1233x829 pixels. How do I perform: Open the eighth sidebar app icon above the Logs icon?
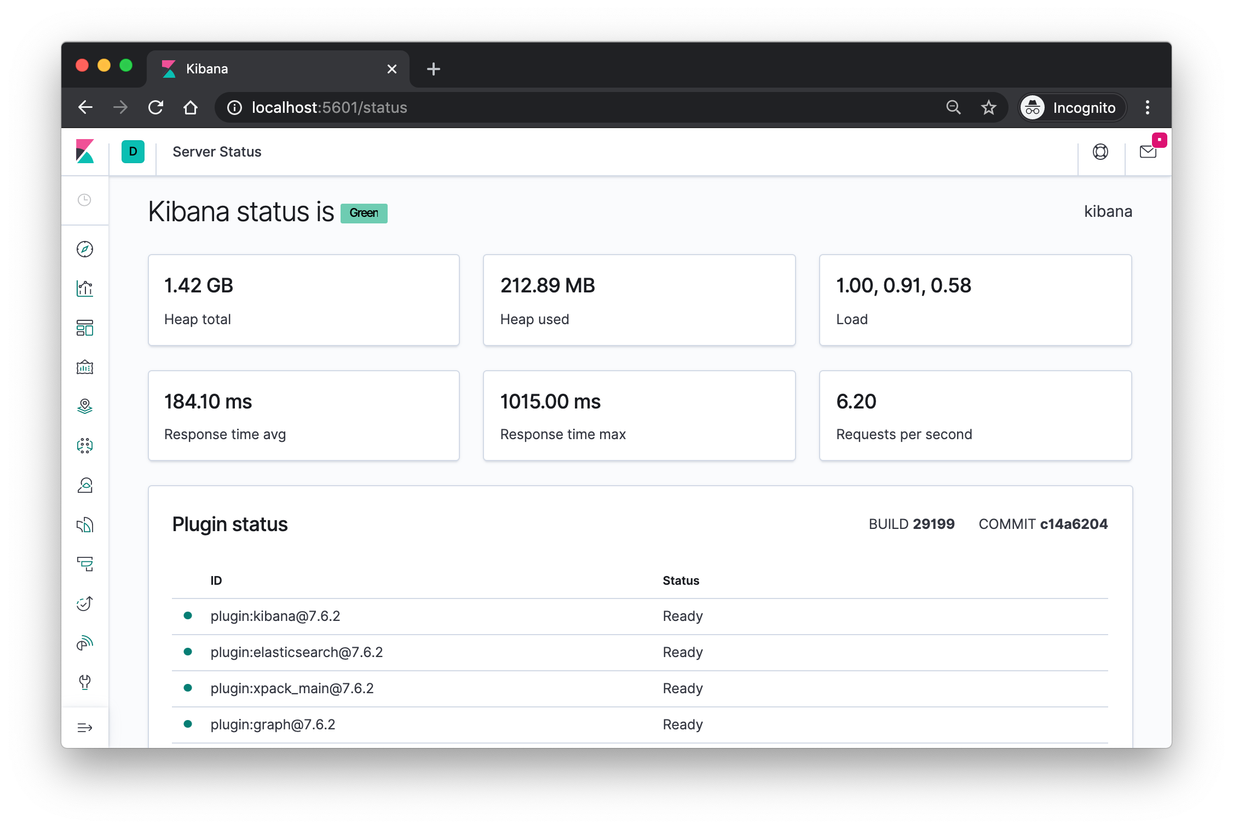[x=85, y=525]
